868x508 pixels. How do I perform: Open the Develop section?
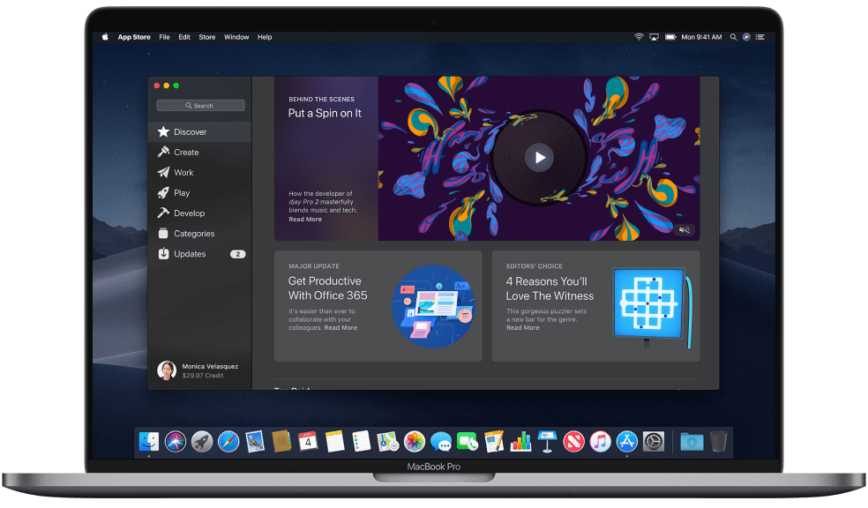click(x=200, y=213)
